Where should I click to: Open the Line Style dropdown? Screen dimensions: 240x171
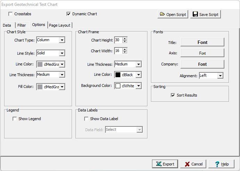click(x=62, y=53)
